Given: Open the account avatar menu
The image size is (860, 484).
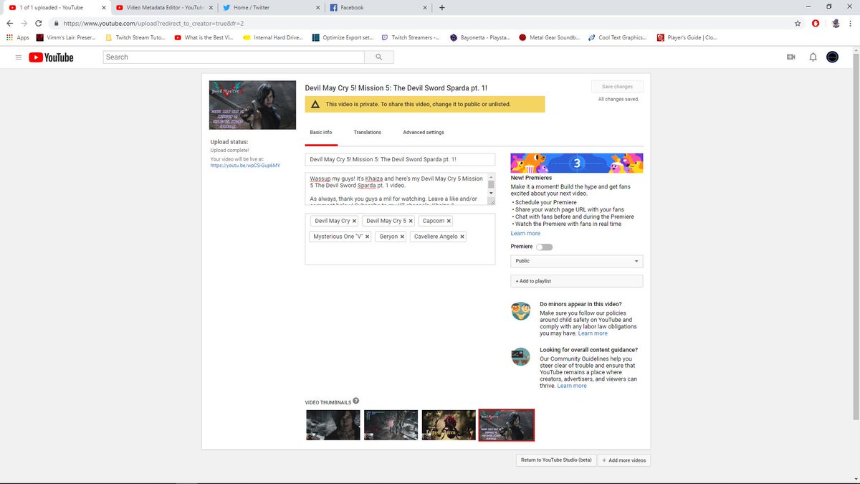Looking at the screenshot, I should 832,57.
